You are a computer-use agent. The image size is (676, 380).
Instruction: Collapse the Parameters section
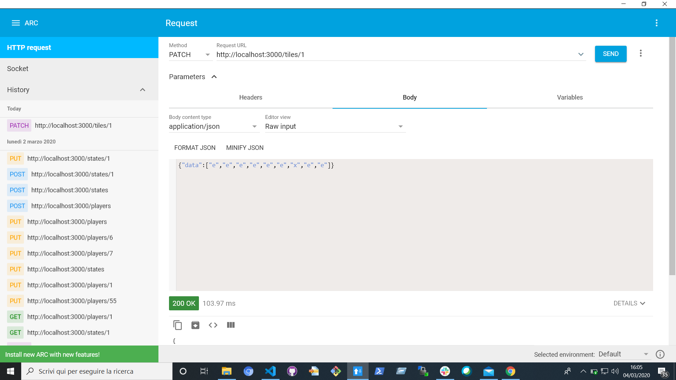[214, 77]
